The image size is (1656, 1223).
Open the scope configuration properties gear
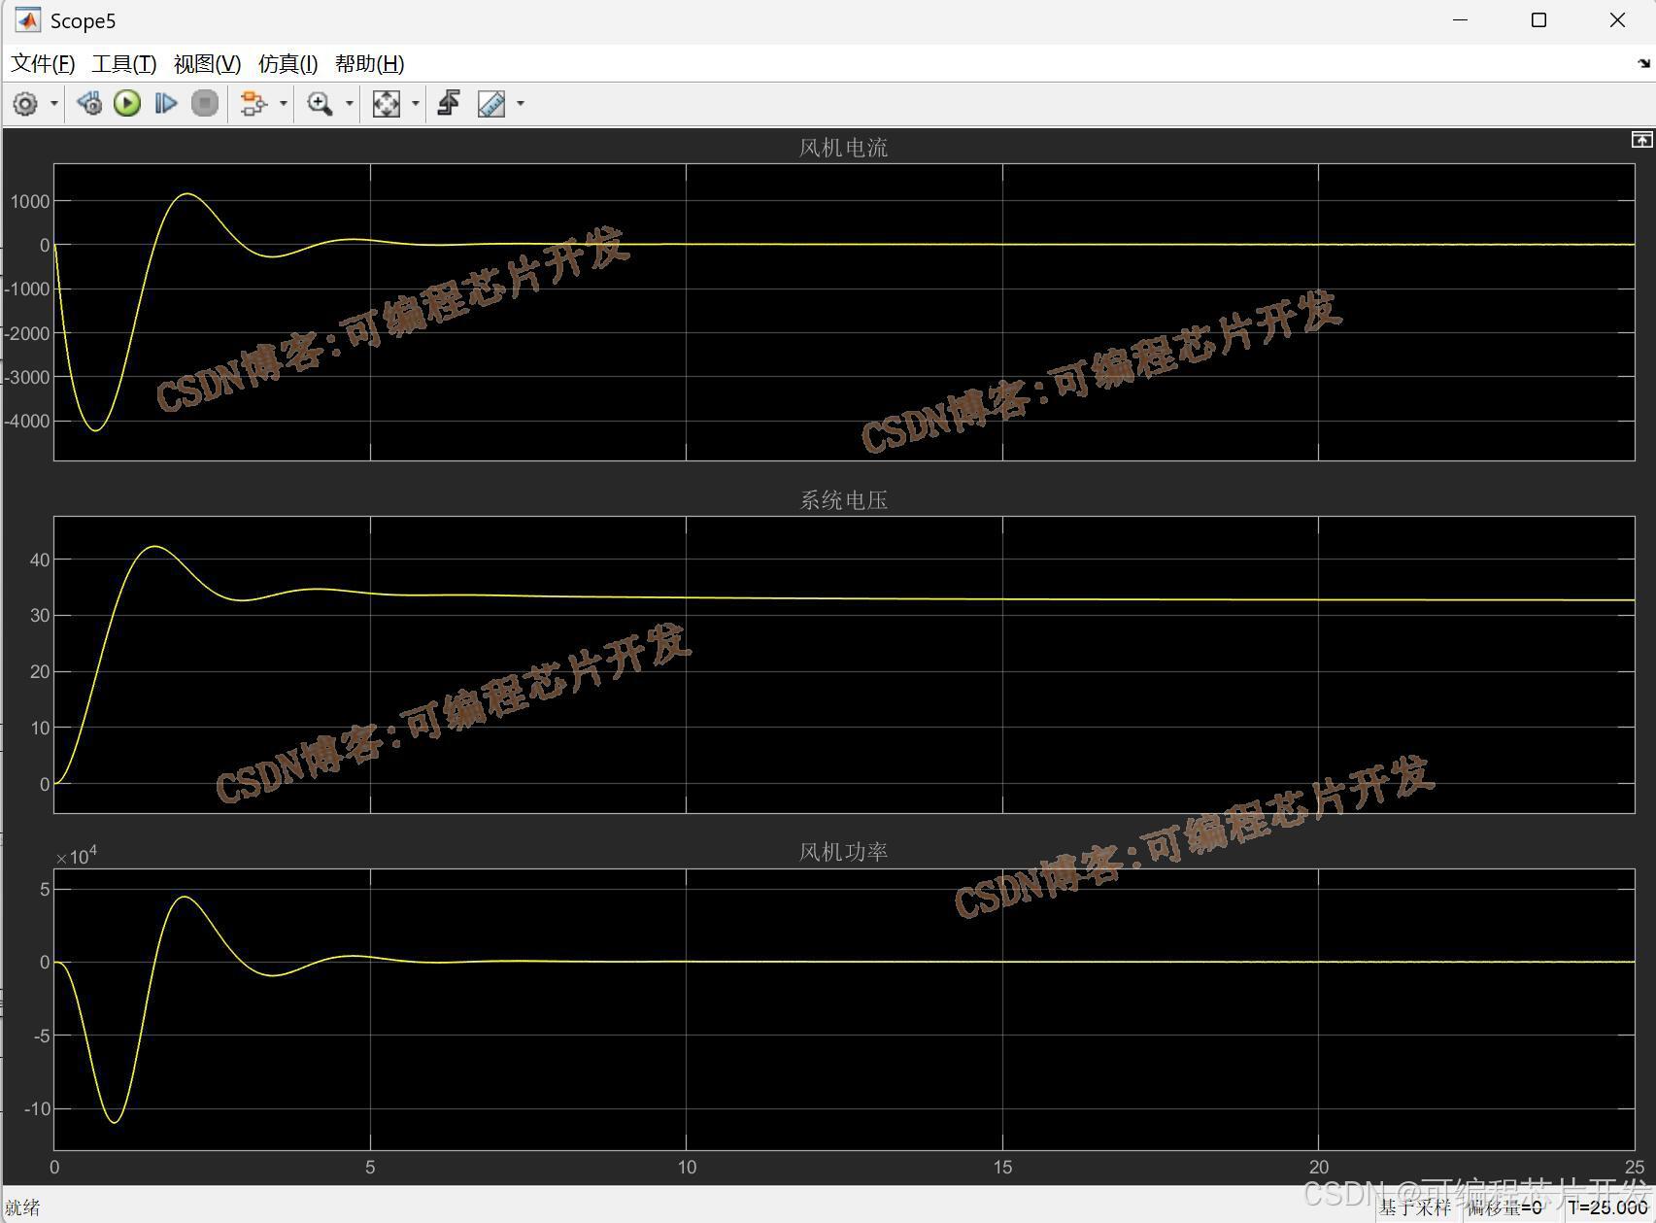25,104
